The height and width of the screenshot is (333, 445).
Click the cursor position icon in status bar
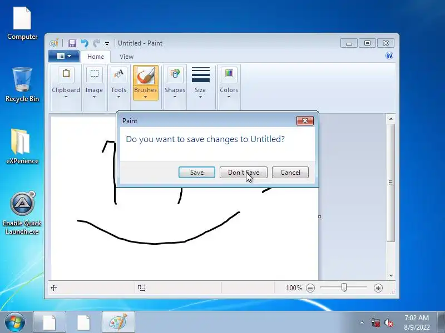tap(53, 288)
